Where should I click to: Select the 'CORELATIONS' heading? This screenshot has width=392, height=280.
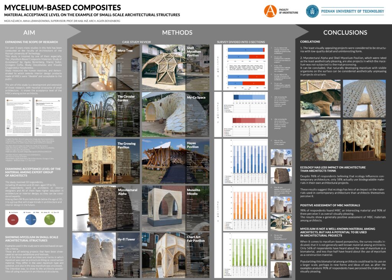310,41
